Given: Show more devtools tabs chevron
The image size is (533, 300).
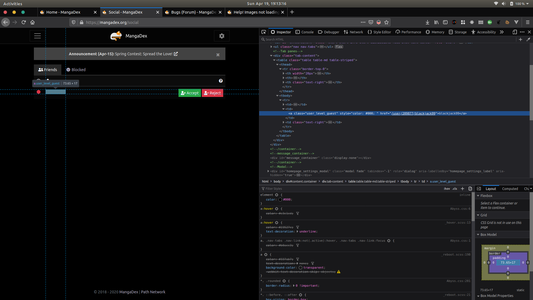Looking at the screenshot, I should click(x=502, y=32).
